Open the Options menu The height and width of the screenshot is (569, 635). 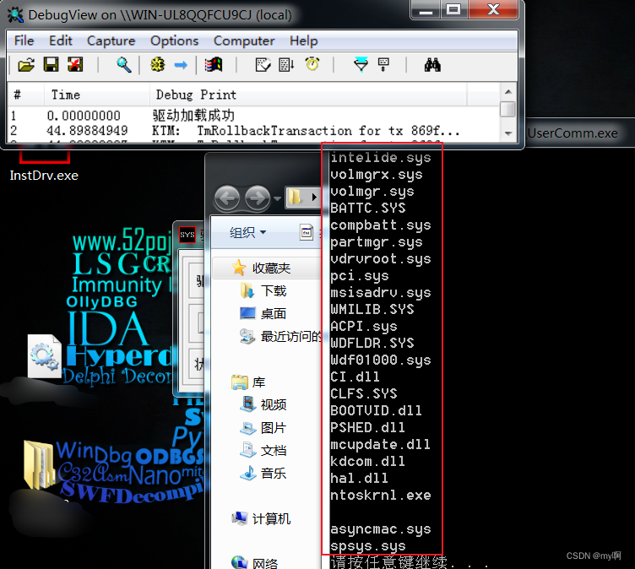174,41
